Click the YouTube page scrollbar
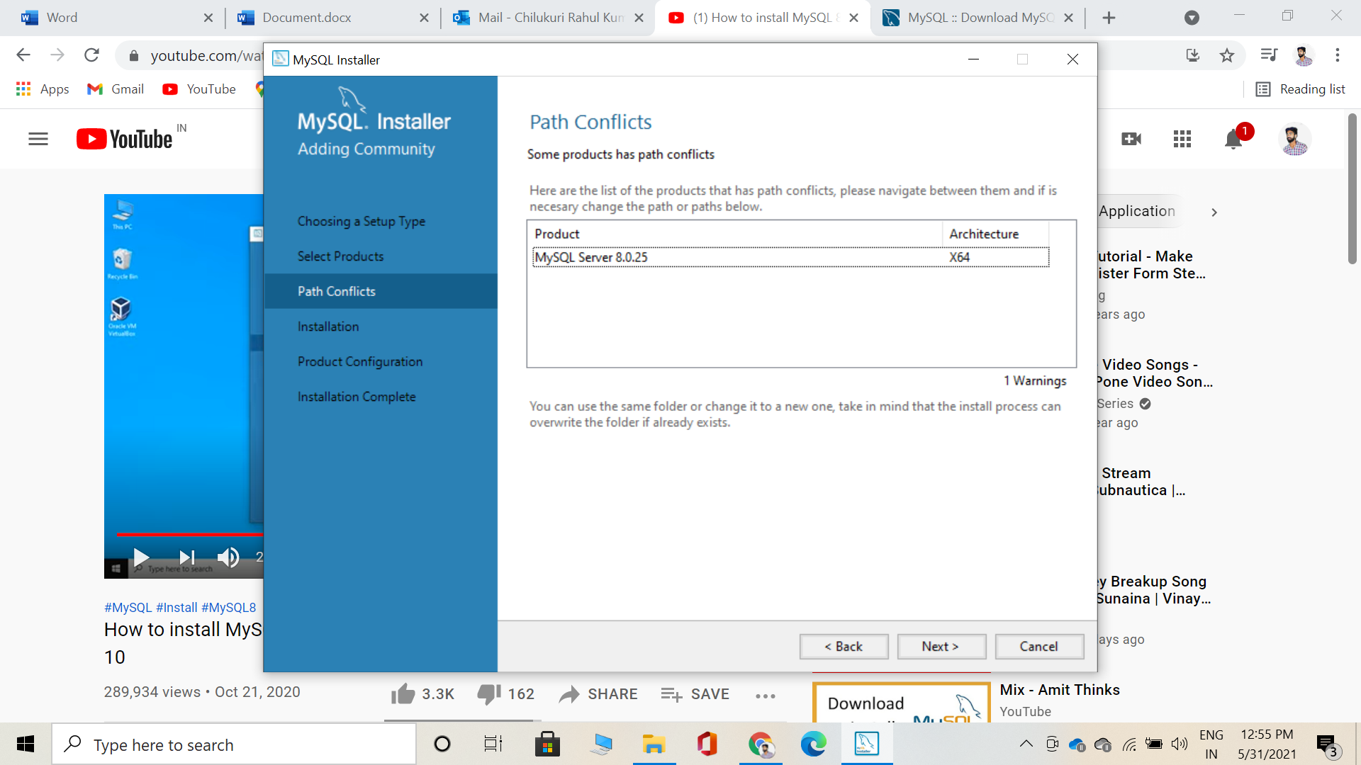Image resolution: width=1361 pixels, height=765 pixels. pos(1352,190)
